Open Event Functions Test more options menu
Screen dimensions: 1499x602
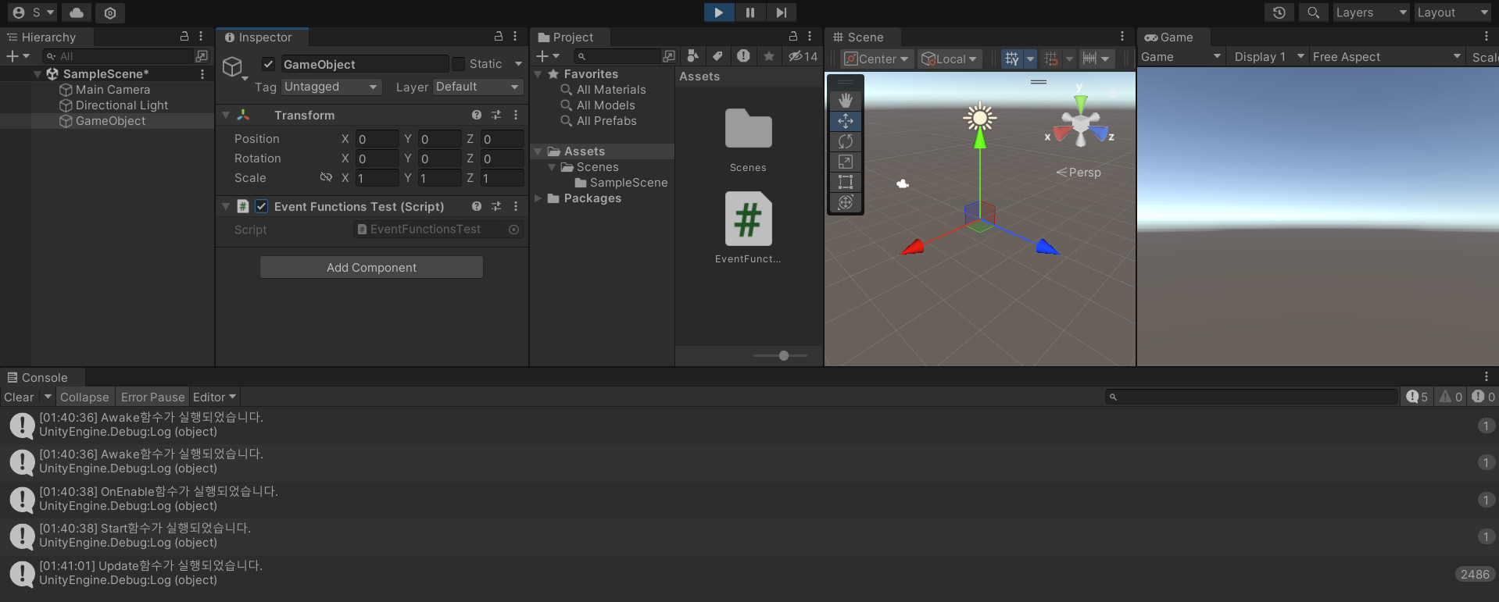click(516, 206)
